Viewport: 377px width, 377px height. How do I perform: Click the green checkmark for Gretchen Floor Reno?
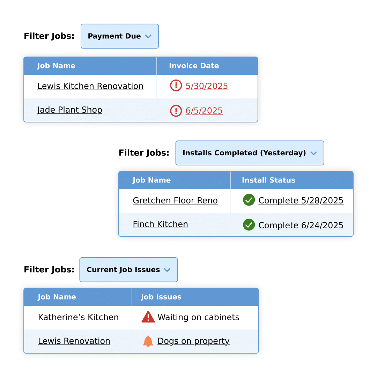tap(249, 200)
